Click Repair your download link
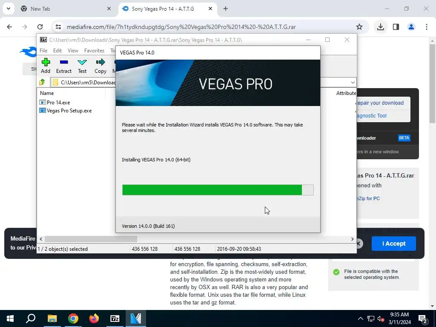436x327 pixels. point(380,103)
